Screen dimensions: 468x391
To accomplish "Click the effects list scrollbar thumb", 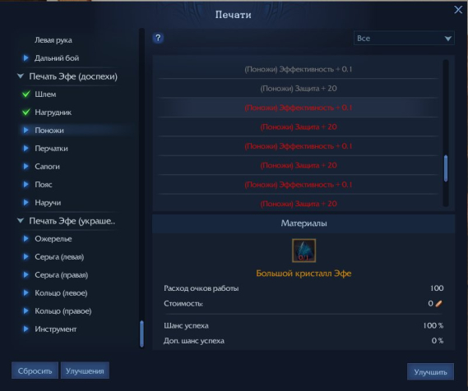I will point(446,168).
